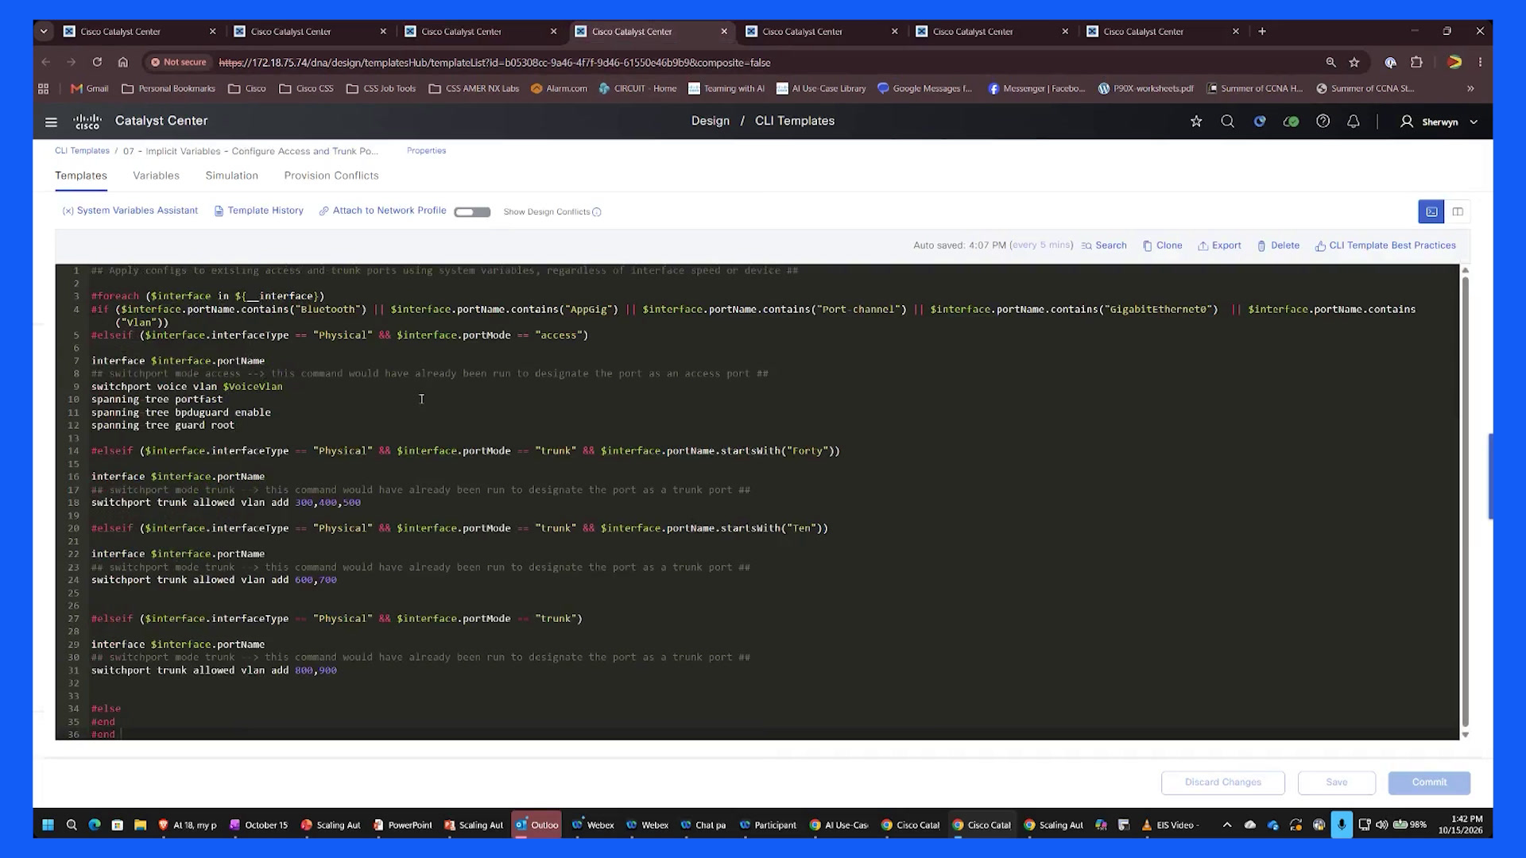Switch to the Simulation tab
Image resolution: width=1526 pixels, height=858 pixels.
pos(231,176)
